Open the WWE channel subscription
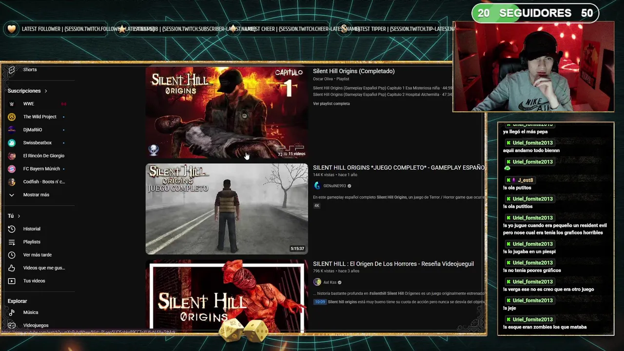Screen dimensions: 624x351 pos(28,104)
